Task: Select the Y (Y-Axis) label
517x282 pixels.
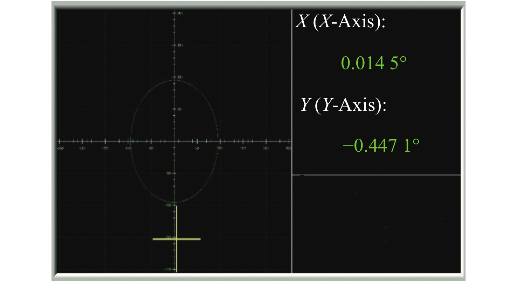Action: [x=343, y=104]
